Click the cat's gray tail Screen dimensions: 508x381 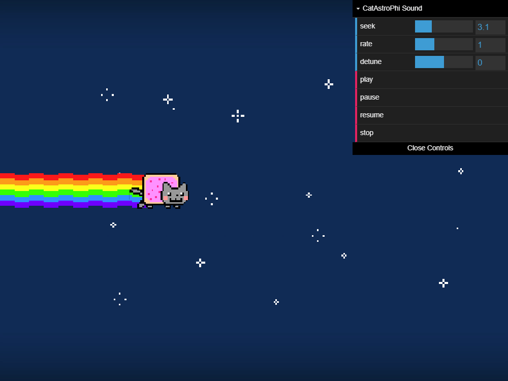pos(136,192)
